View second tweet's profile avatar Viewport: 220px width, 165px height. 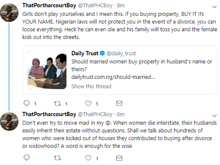[x=9, y=121]
